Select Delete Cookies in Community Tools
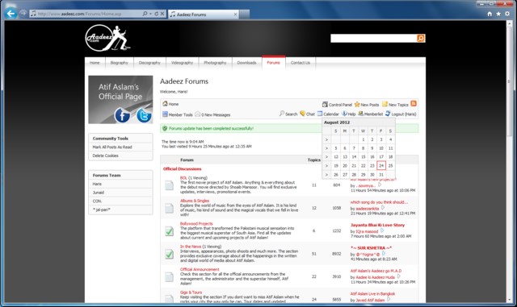This screenshot has width=517, height=307. click(106, 156)
